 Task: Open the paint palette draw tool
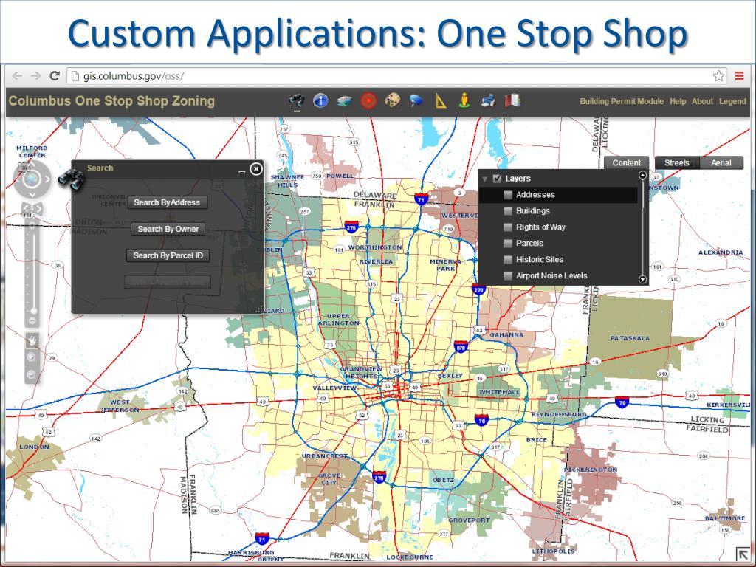click(x=393, y=100)
